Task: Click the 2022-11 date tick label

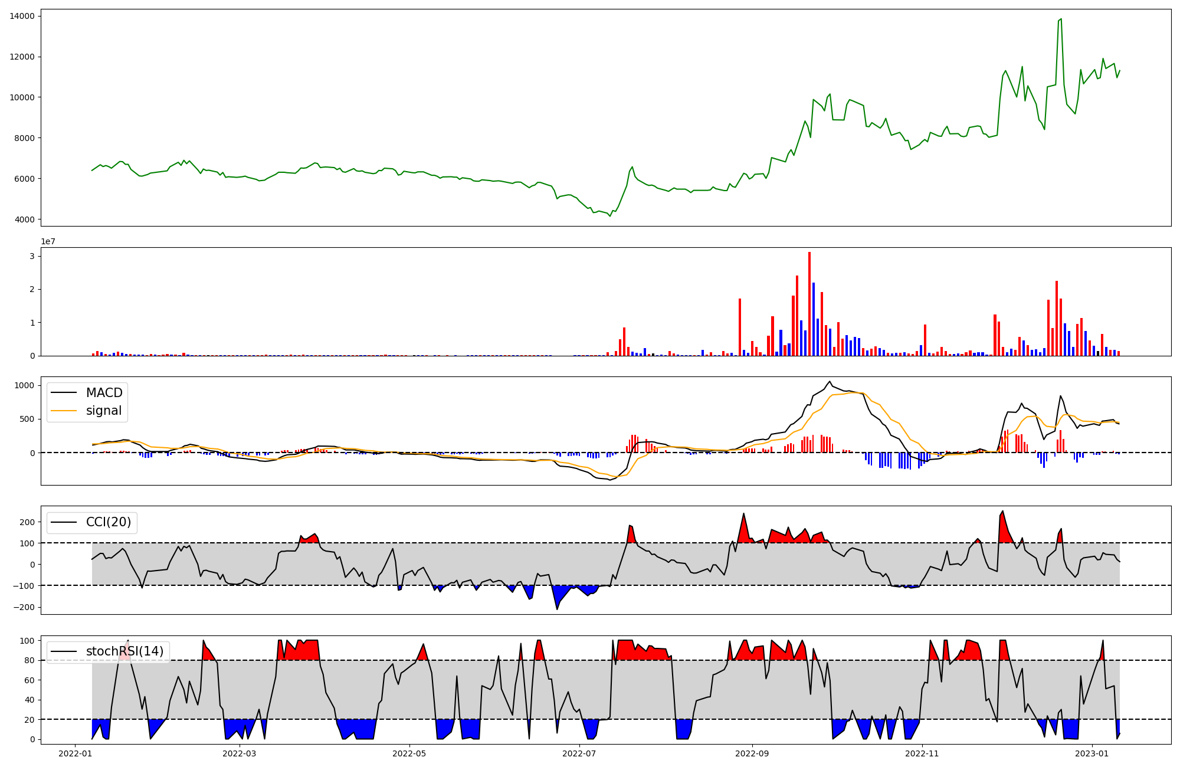Action: tap(922, 753)
